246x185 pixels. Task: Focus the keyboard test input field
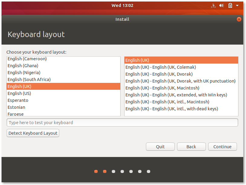[122, 122]
